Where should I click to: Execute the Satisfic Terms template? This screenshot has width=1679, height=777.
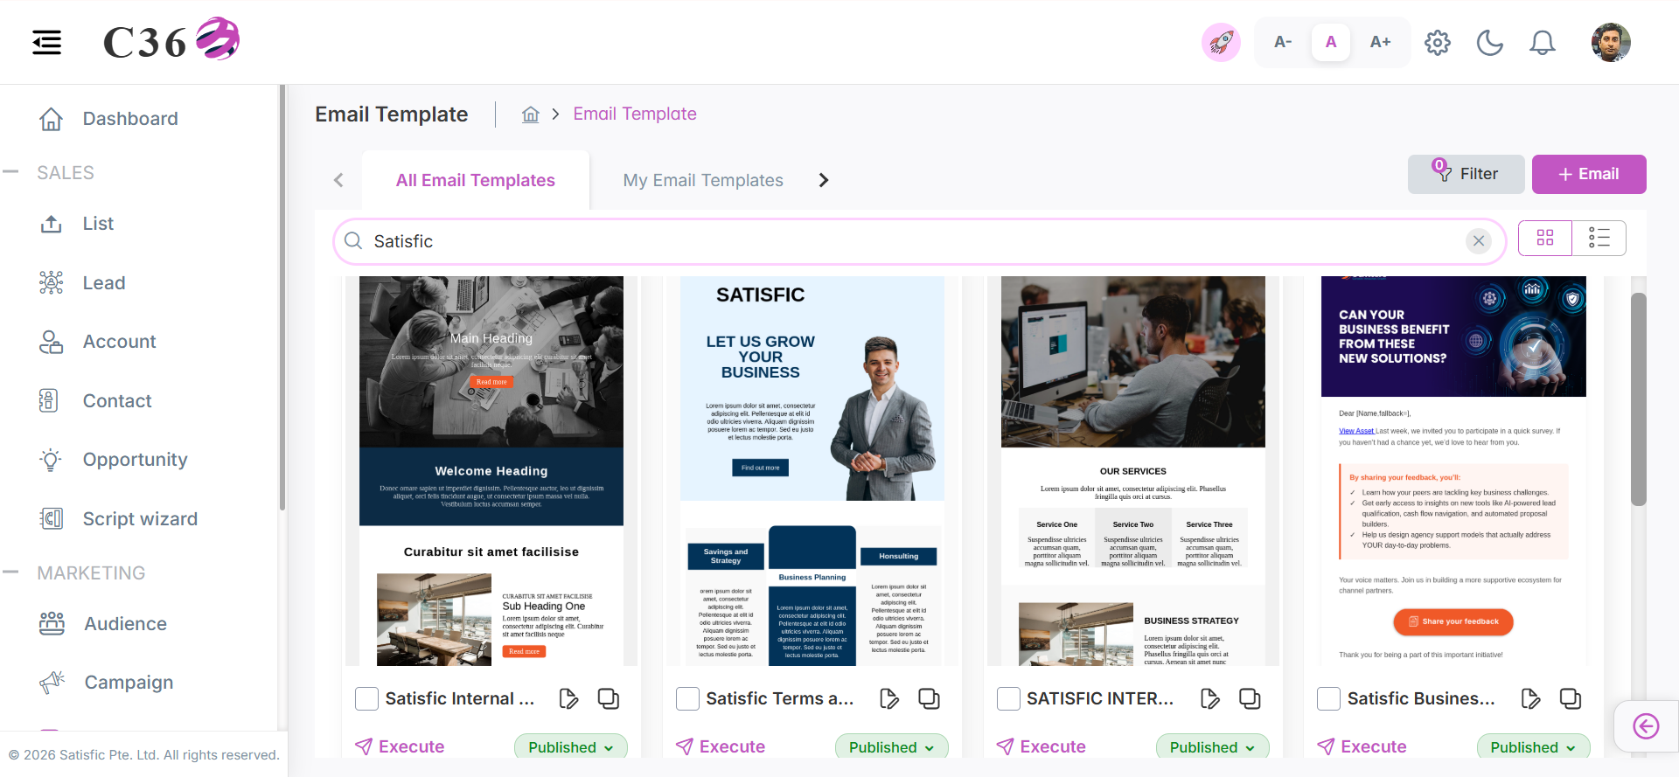click(x=721, y=747)
